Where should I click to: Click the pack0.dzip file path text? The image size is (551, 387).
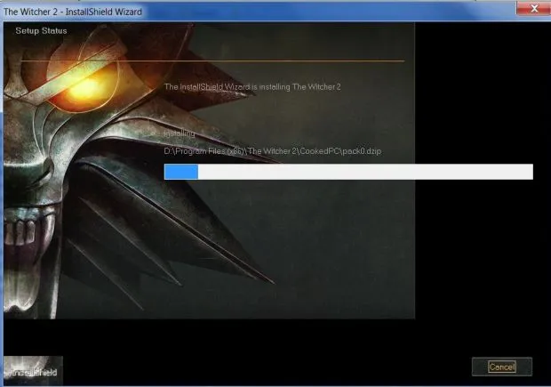tap(252, 151)
